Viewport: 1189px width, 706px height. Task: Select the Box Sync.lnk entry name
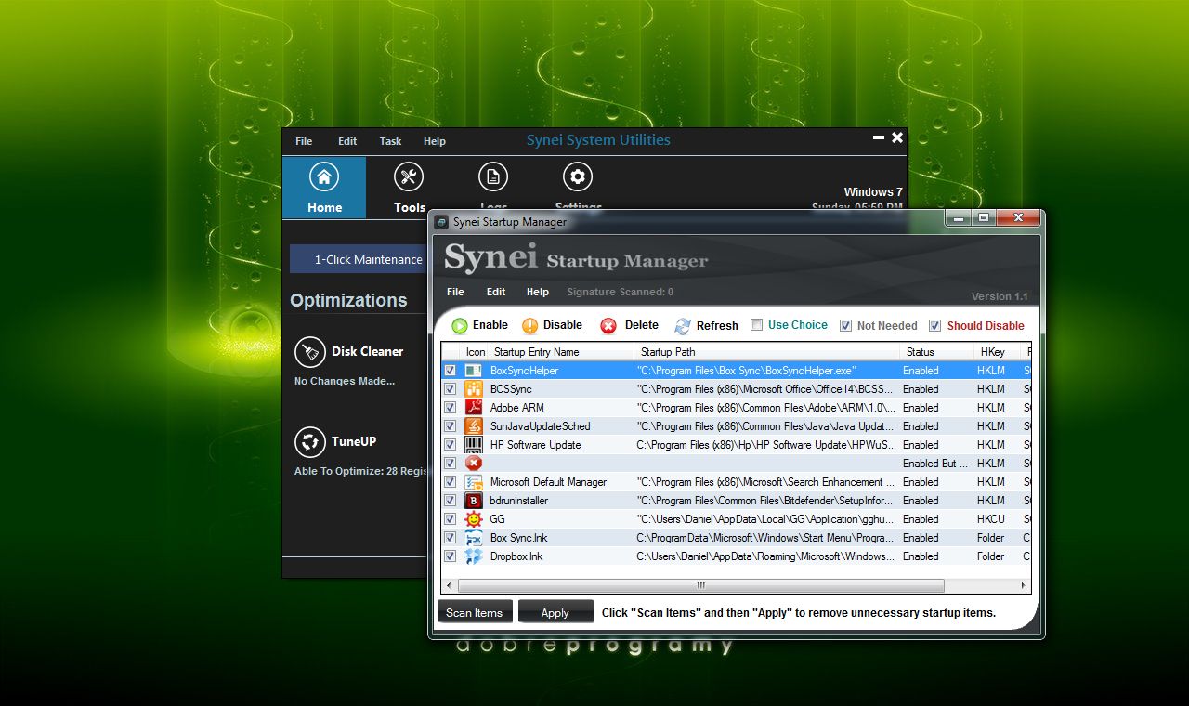pos(519,538)
